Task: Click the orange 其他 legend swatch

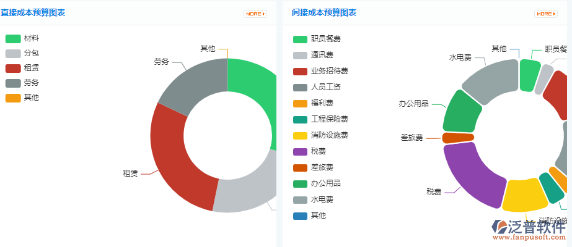Action: point(13,98)
